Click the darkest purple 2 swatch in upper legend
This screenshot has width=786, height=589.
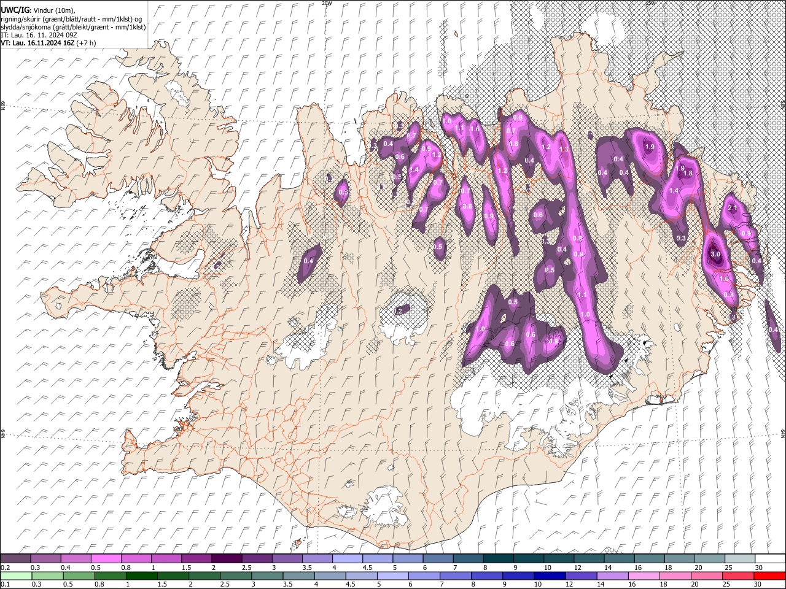click(x=227, y=559)
